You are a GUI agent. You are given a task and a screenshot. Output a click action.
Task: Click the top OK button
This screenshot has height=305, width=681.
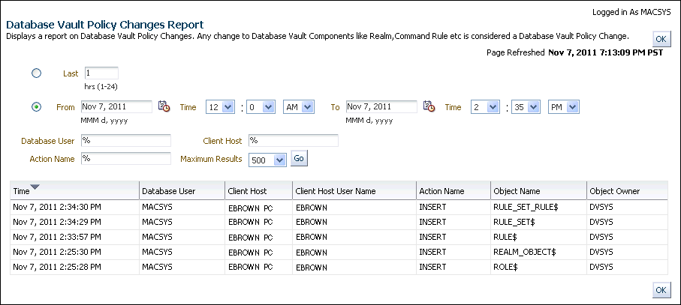tap(661, 39)
